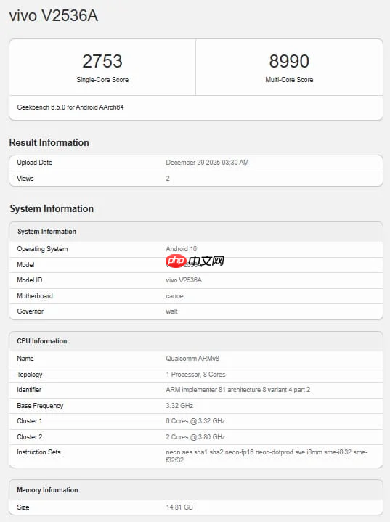390x522 pixels.
Task: Select the vivo V2536A Model ID value
Action: tap(184, 280)
